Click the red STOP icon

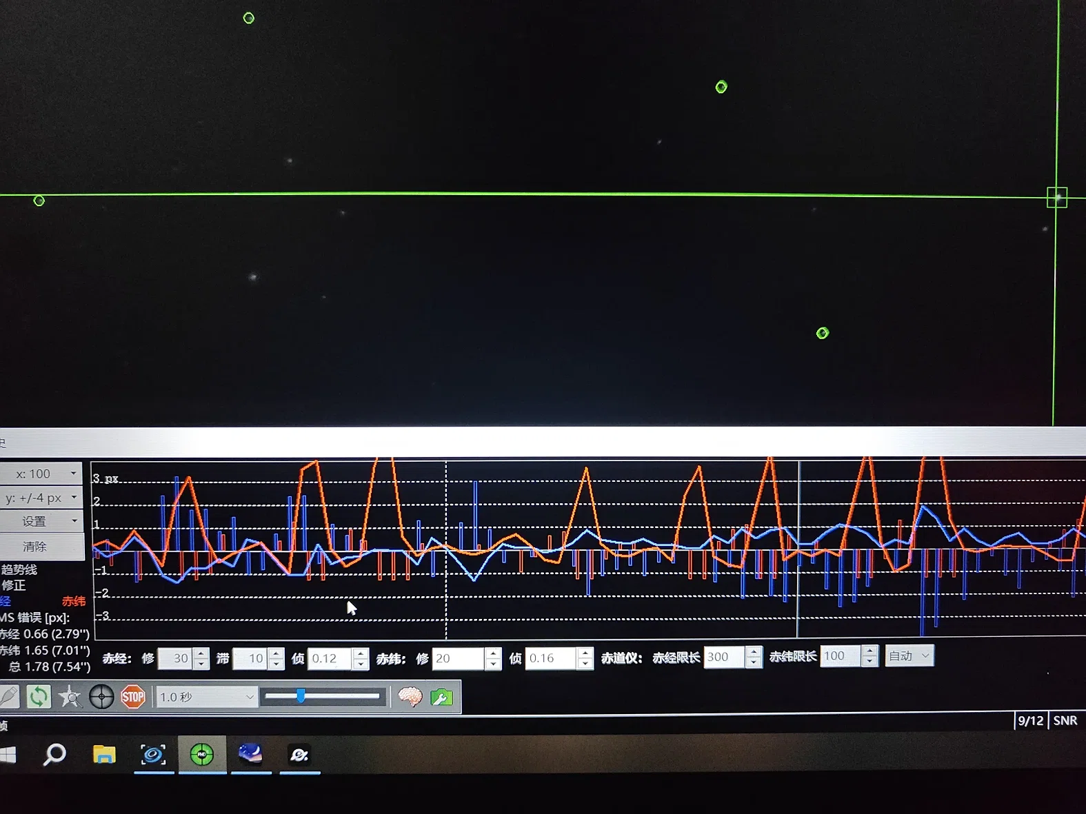click(x=133, y=697)
